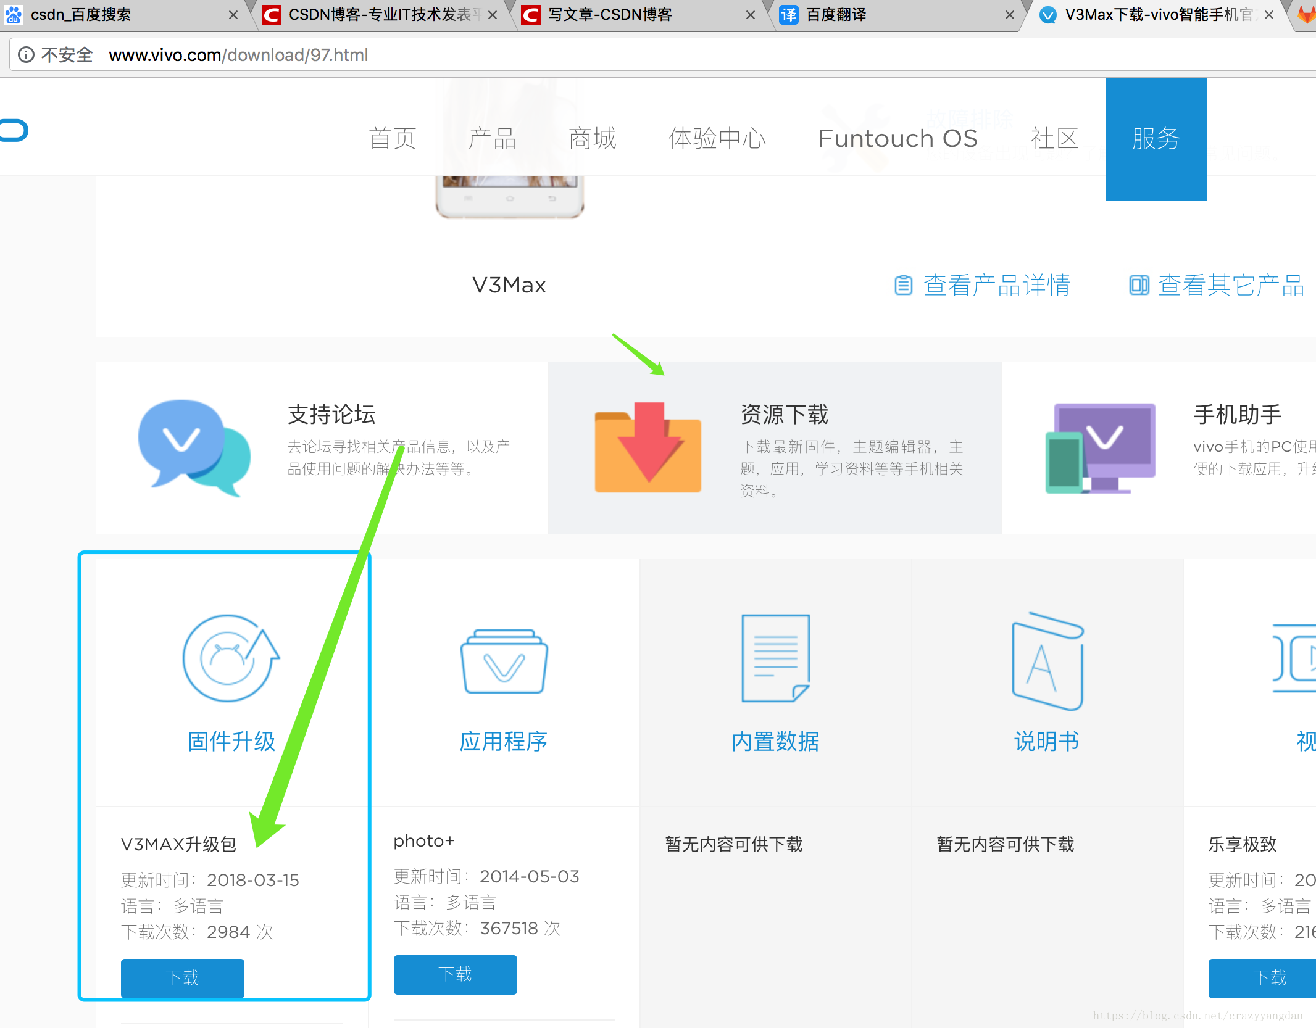1316x1028 pixels.
Task: Open the 首页 navigation item
Action: (393, 138)
